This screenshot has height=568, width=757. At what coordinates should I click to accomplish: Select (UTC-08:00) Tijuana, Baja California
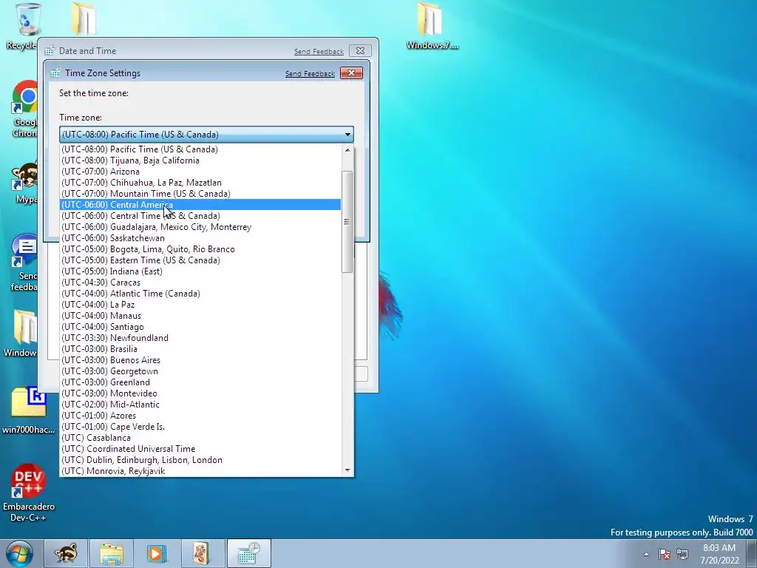tap(200, 160)
